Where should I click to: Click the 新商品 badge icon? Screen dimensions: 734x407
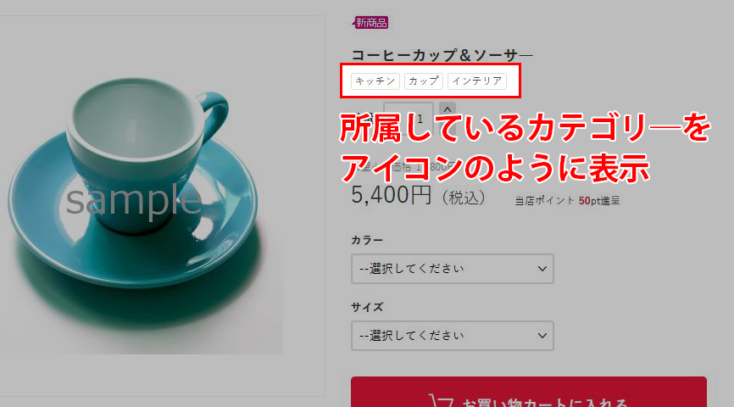click(x=370, y=23)
